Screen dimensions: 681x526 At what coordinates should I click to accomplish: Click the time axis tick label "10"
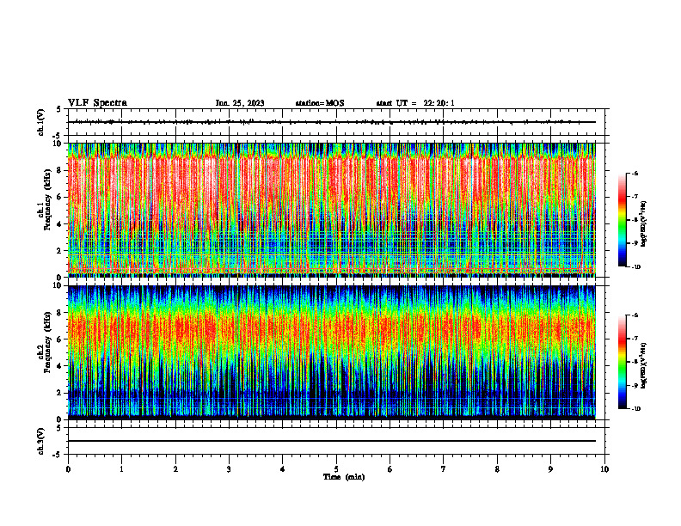[604, 469]
